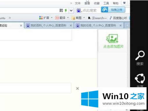The image size is (148, 111).
Task: Click the cloud upload icon
Action: point(105,10)
